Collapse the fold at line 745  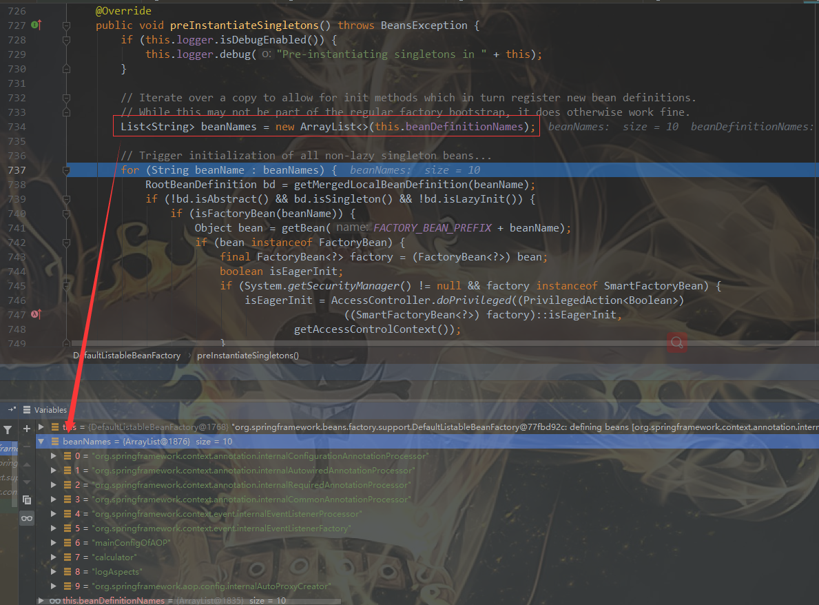pos(66,286)
